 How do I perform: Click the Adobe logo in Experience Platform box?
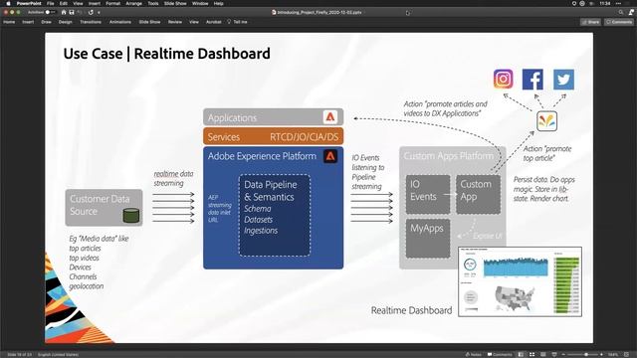329,156
